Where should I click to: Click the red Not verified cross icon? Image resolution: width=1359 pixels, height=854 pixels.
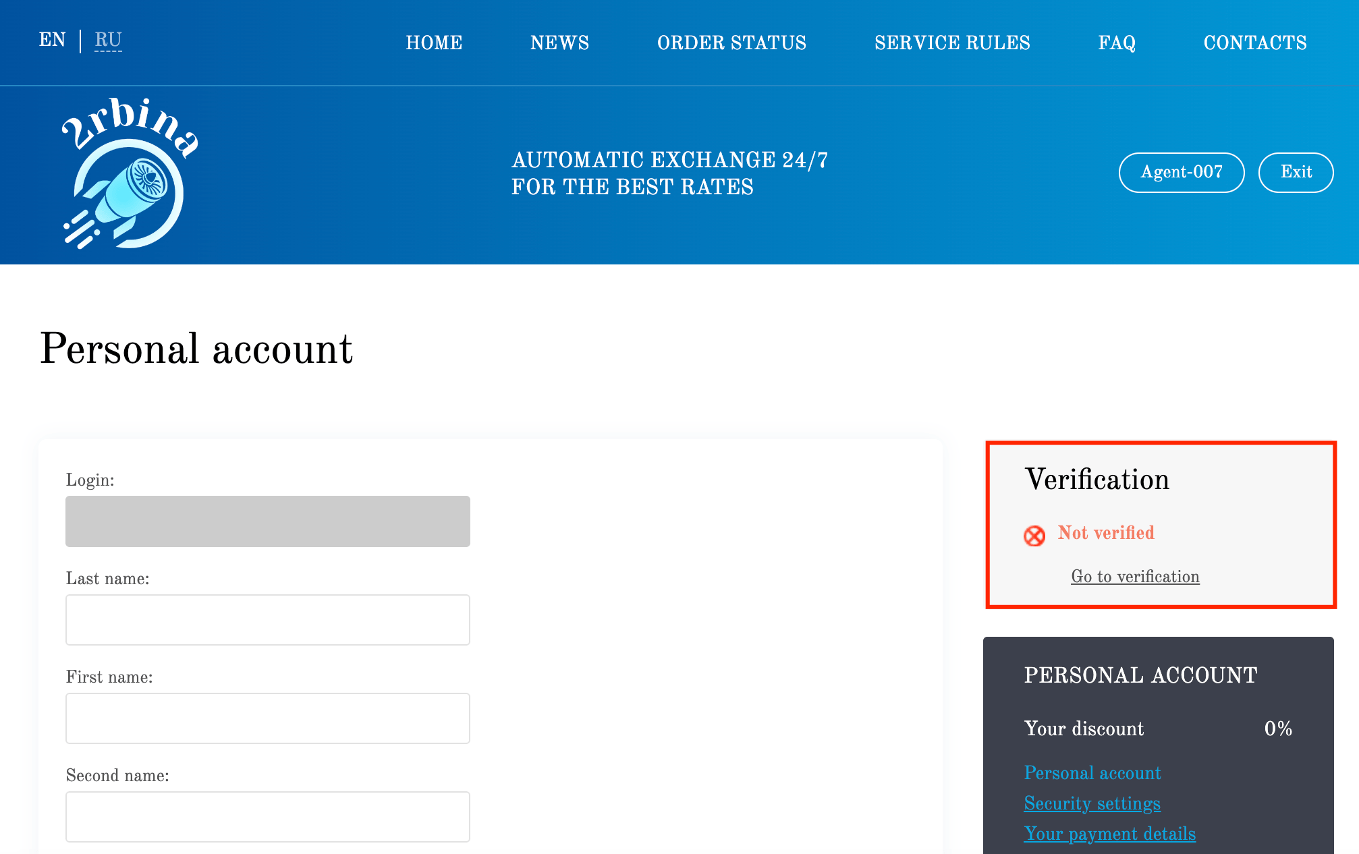[x=1034, y=536]
